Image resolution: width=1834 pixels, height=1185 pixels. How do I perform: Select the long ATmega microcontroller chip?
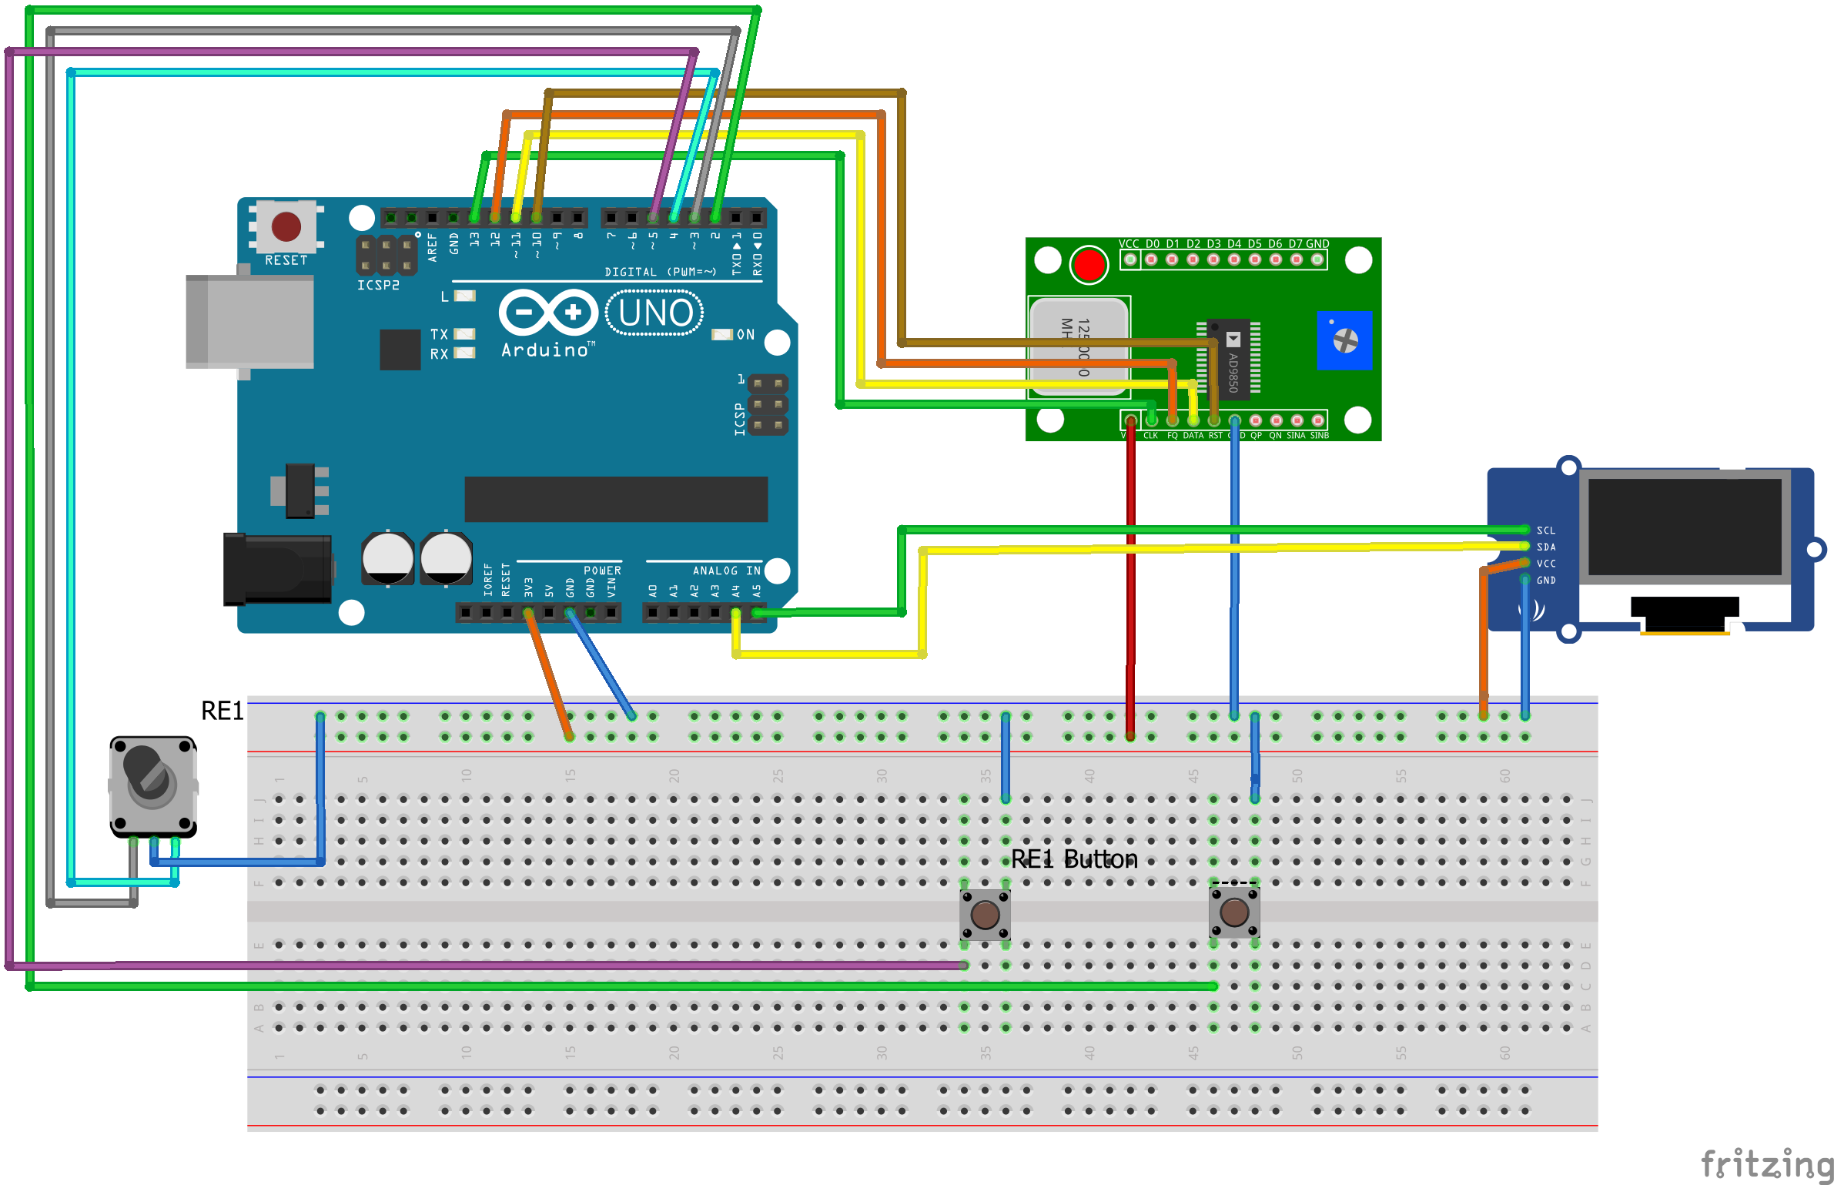(616, 499)
